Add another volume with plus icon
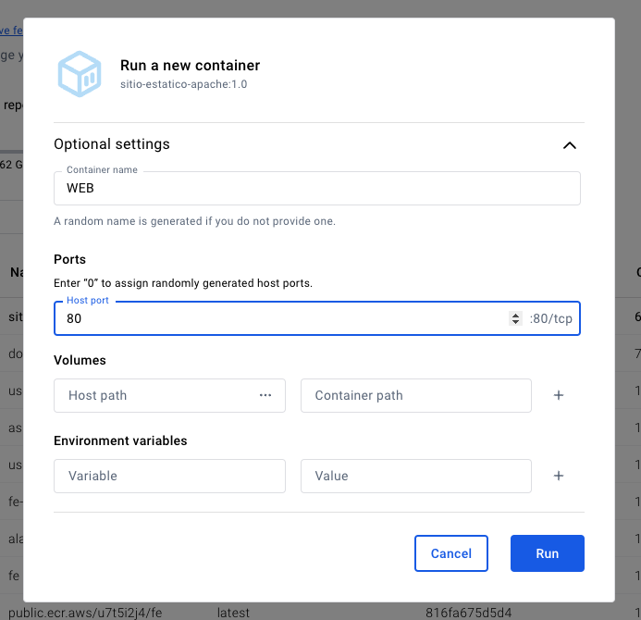The image size is (641, 620). (x=559, y=395)
